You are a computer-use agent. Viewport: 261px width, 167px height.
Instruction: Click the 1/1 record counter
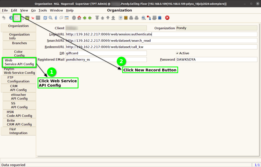[x=257, y=165]
